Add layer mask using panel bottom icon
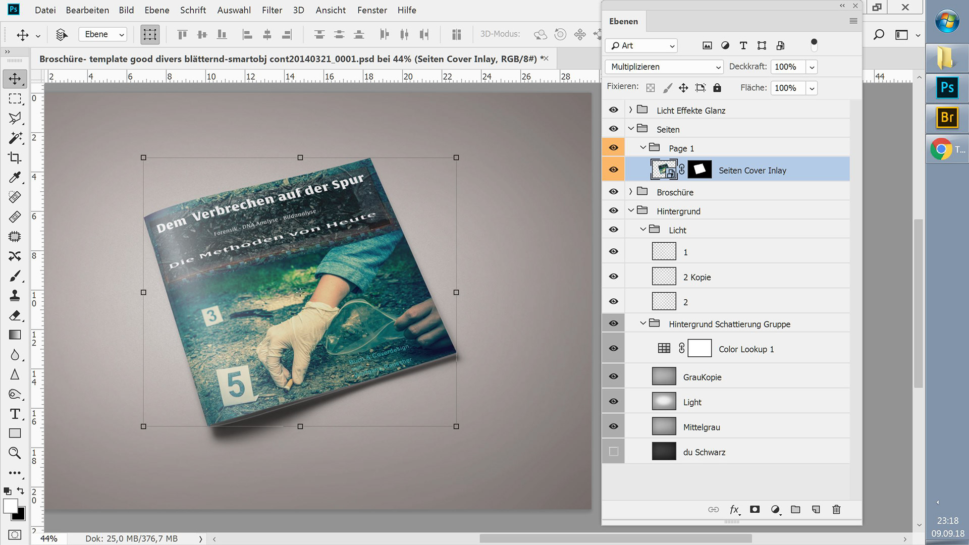This screenshot has height=545, width=969. click(755, 510)
